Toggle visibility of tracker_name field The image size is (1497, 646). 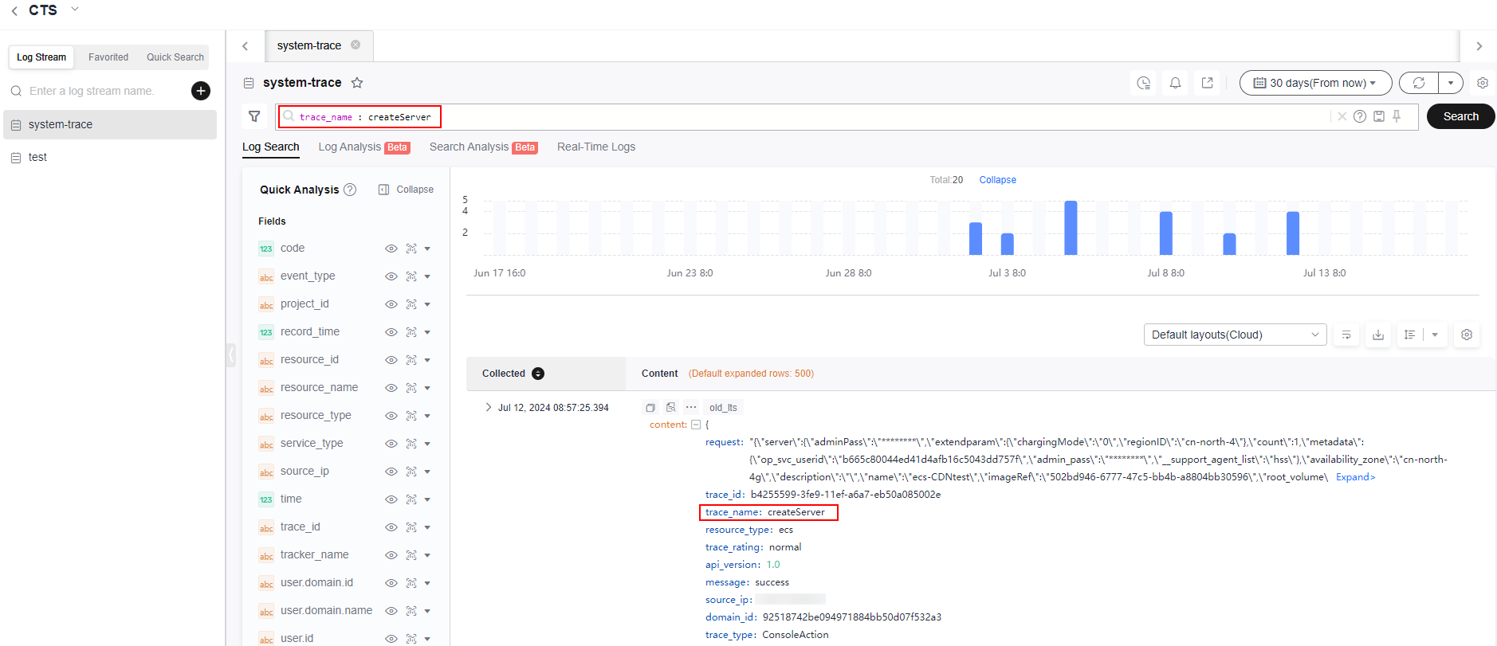(x=391, y=555)
